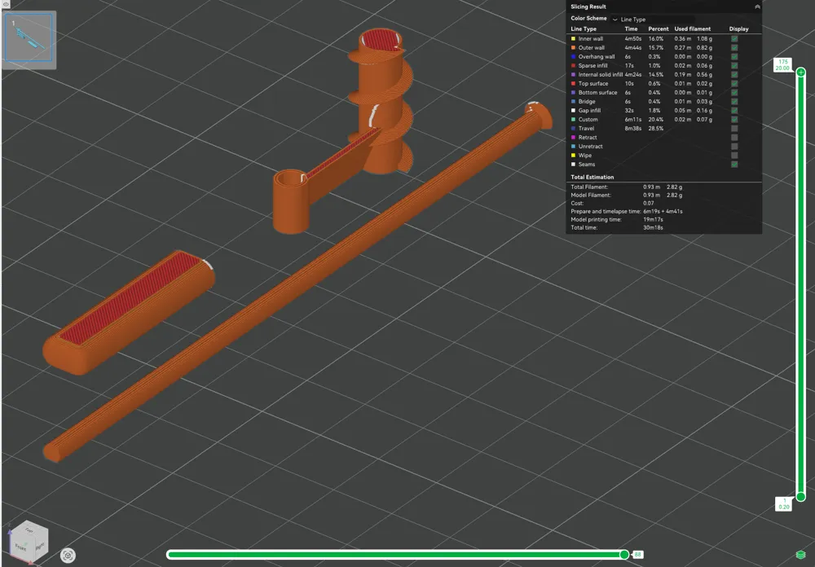Click the horizontal move slider handle
This screenshot has height=567, width=815.
624,555
